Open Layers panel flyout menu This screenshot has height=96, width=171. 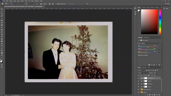click(x=161, y=67)
